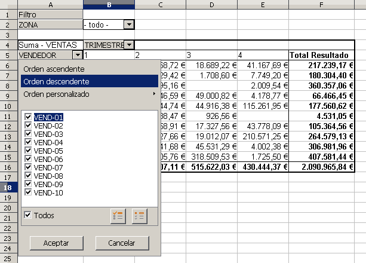Screen dimensions: 366x263
Task: Toggle the VEND-07 checkbox
Action: 28,167
